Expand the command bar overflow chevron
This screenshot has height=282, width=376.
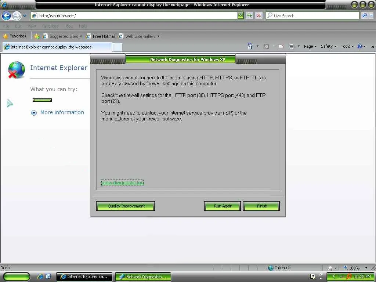point(373,47)
